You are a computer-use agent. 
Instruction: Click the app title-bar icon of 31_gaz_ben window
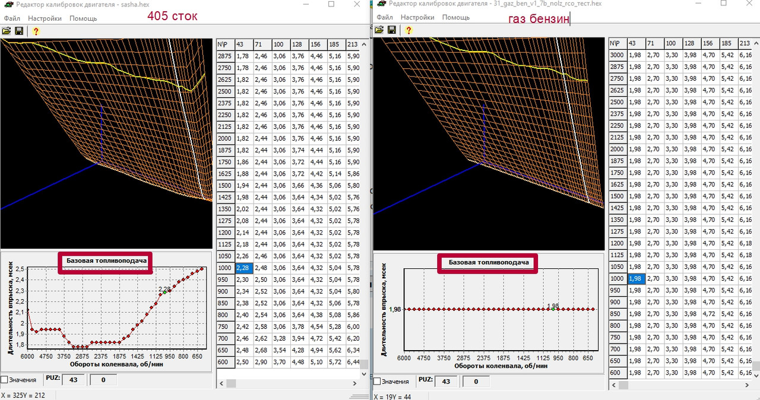(x=382, y=4)
